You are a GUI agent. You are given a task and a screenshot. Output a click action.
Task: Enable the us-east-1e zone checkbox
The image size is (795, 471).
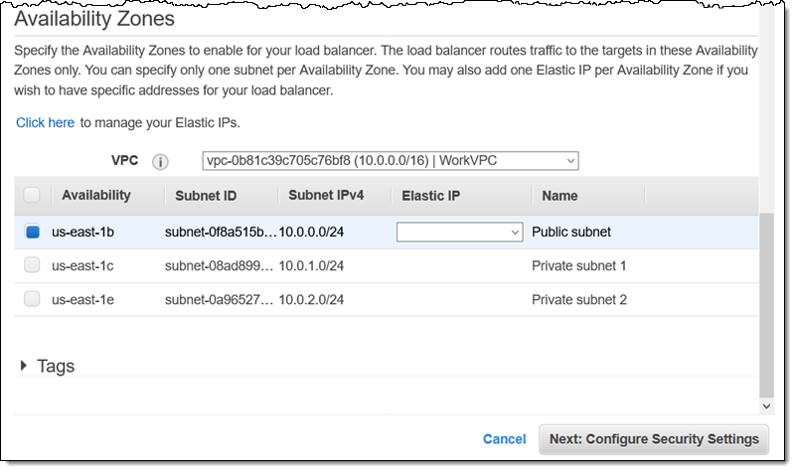pos(32,299)
